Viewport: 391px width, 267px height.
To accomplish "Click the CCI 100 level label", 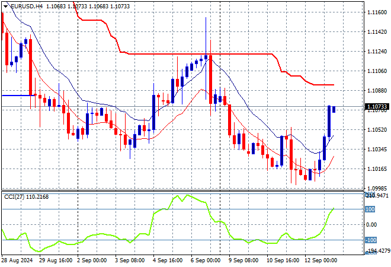I will click(370, 209).
